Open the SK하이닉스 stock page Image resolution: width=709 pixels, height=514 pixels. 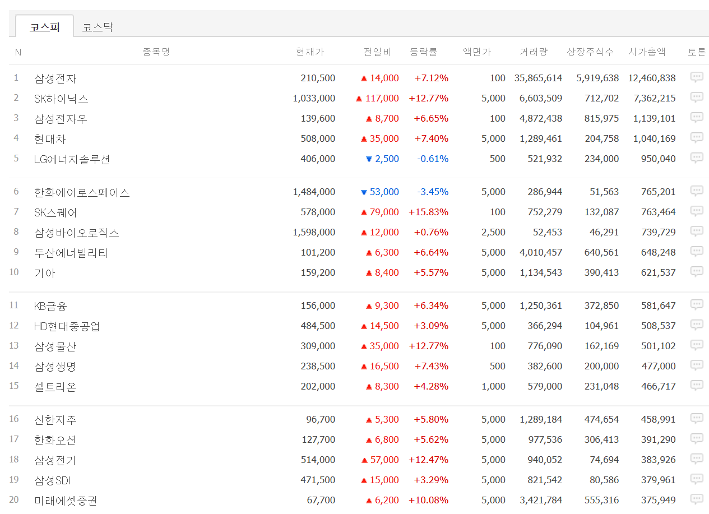pyautogui.click(x=61, y=99)
